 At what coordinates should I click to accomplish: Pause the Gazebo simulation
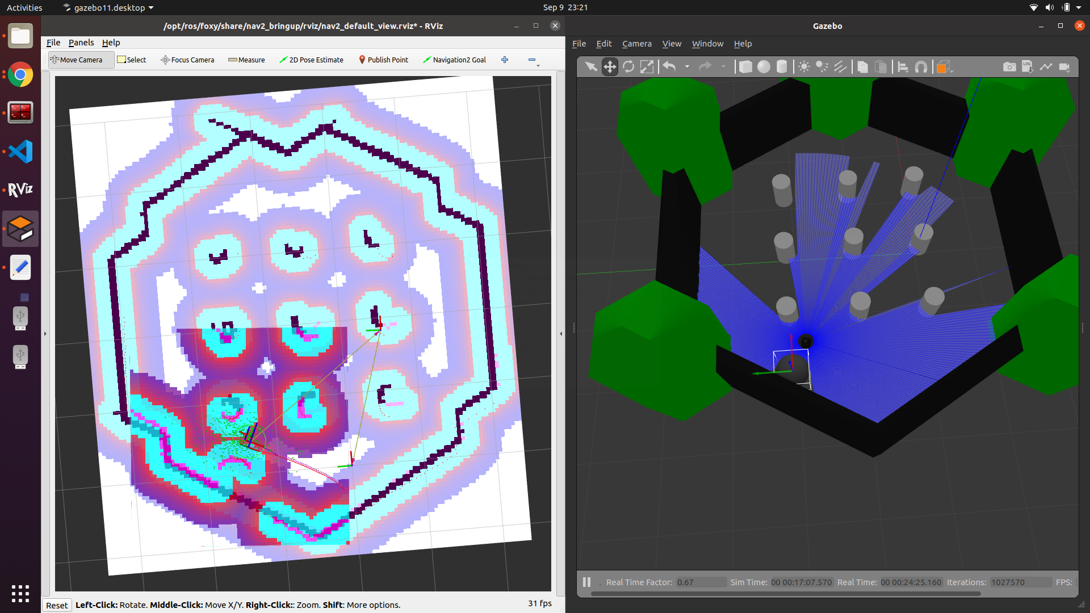click(x=586, y=582)
